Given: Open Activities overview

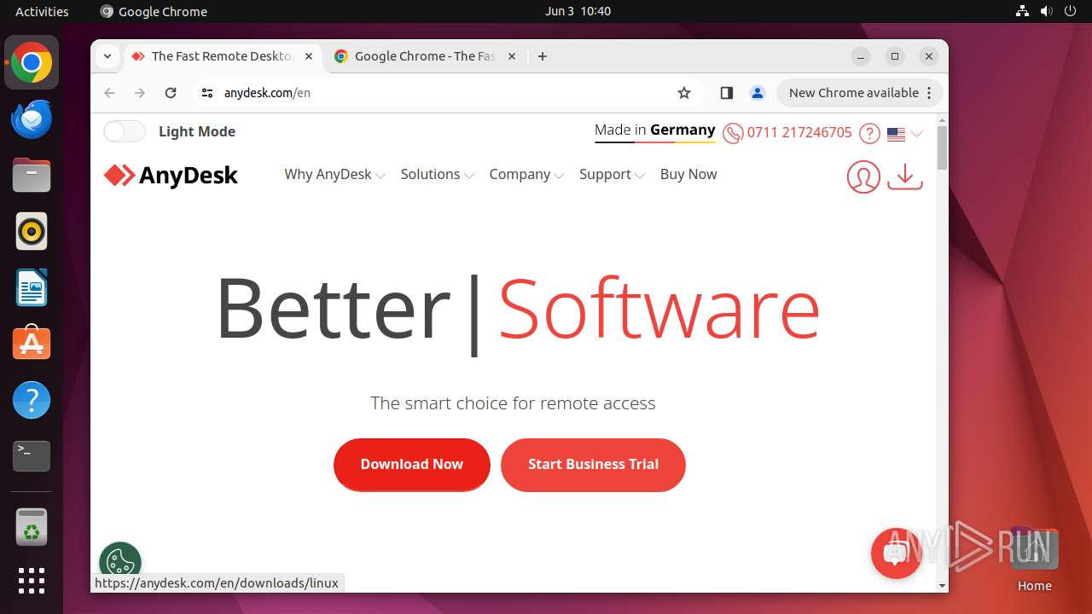Looking at the screenshot, I should (42, 11).
